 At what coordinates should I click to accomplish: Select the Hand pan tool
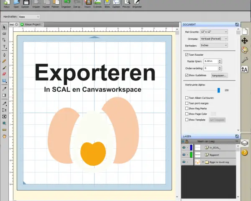point(4,137)
